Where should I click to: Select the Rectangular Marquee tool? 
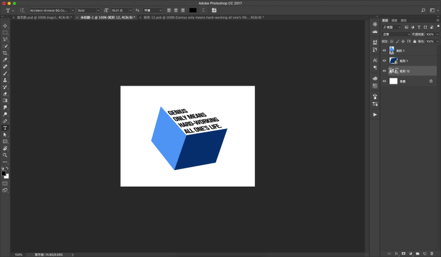point(5,32)
